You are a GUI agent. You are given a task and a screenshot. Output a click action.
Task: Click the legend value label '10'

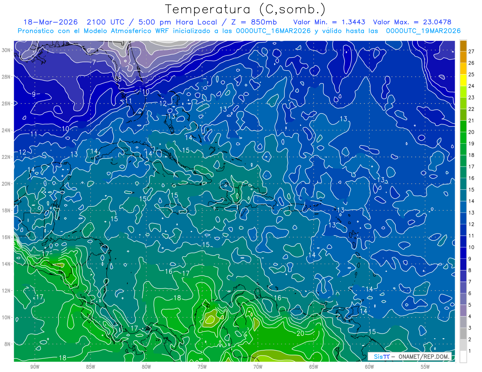[472, 247]
